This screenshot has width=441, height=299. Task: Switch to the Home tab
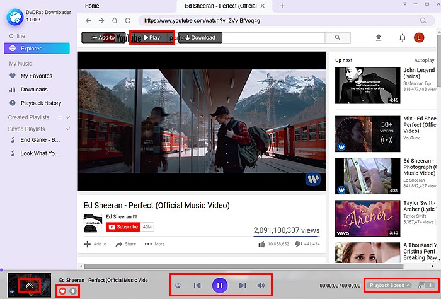[x=92, y=6]
